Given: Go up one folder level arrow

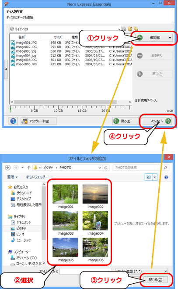Looking at the screenshot, I should [x=29, y=168].
